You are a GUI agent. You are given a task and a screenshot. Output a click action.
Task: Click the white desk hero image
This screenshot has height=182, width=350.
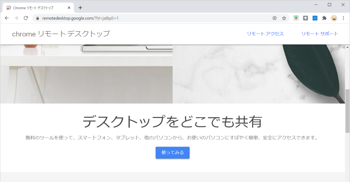[x=86, y=74]
